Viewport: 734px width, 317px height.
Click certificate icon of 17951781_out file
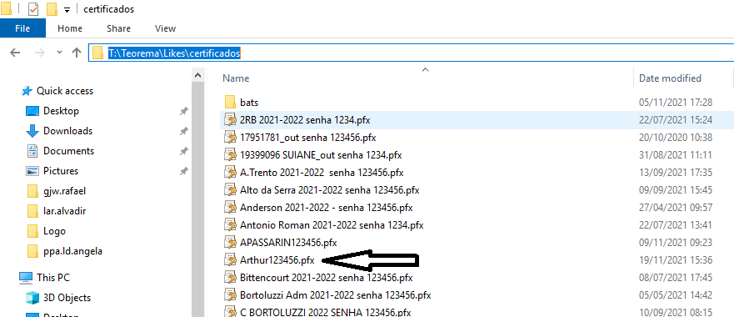click(x=230, y=138)
